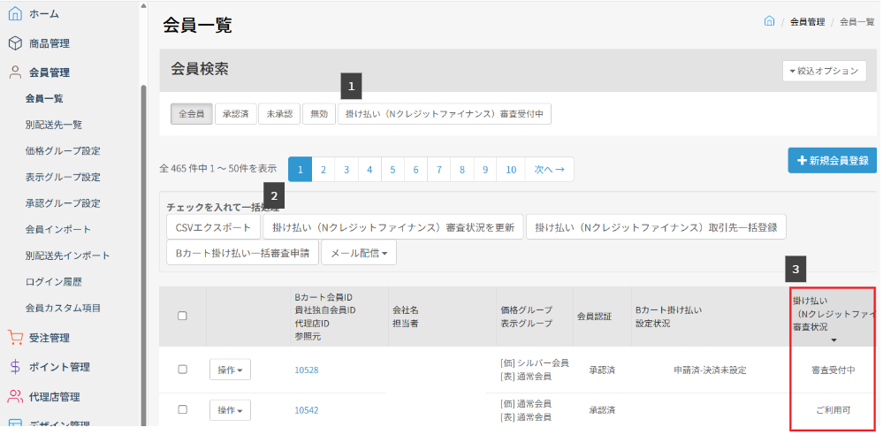Image resolution: width=883 pixels, height=435 pixels.
Task: Click the [価] シルバー会員 cell
Action: tap(535, 363)
